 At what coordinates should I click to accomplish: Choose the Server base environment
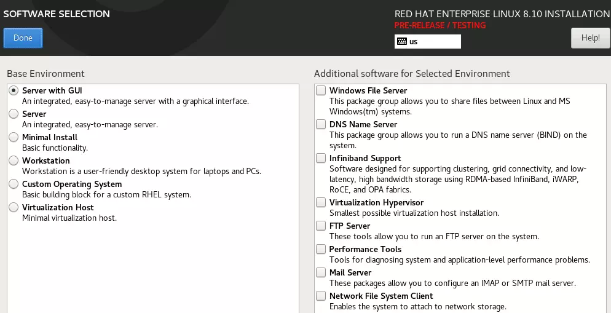click(14, 114)
